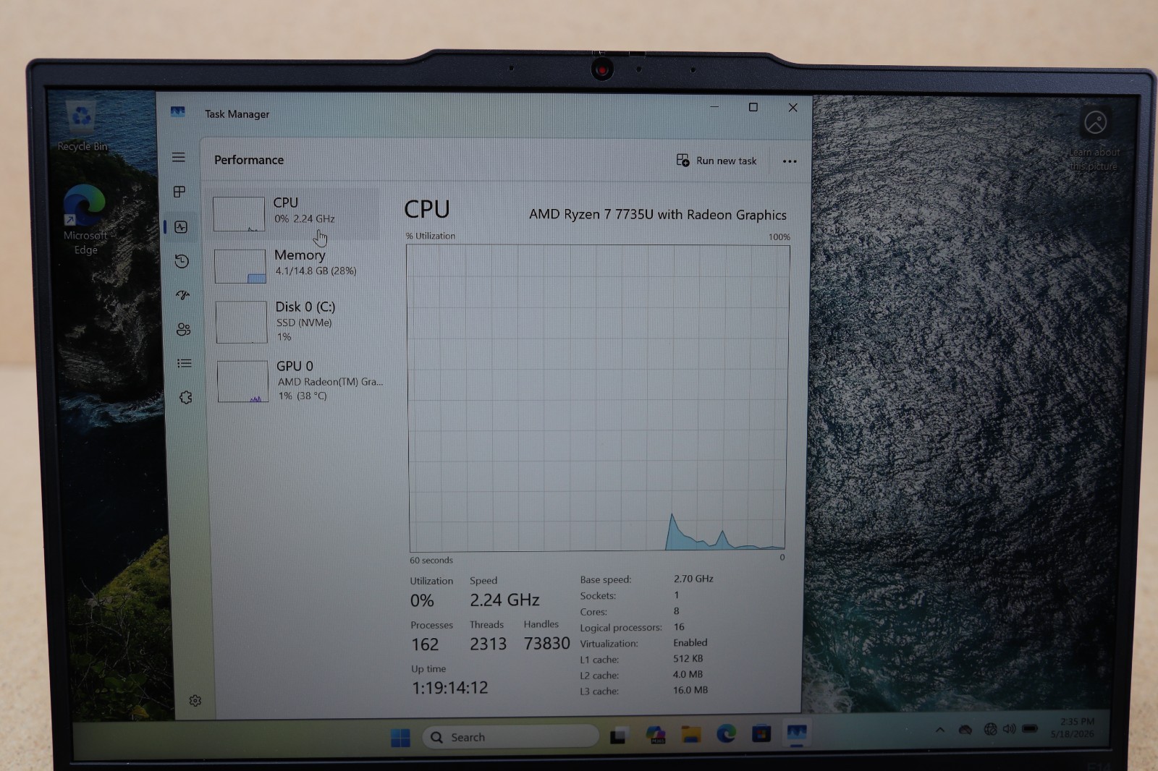Screen dimensions: 1158x771
Task: Open the more options ellipsis menu
Action: tap(790, 161)
